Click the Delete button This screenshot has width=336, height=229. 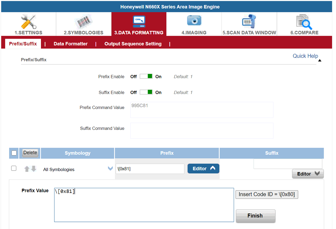(30, 153)
